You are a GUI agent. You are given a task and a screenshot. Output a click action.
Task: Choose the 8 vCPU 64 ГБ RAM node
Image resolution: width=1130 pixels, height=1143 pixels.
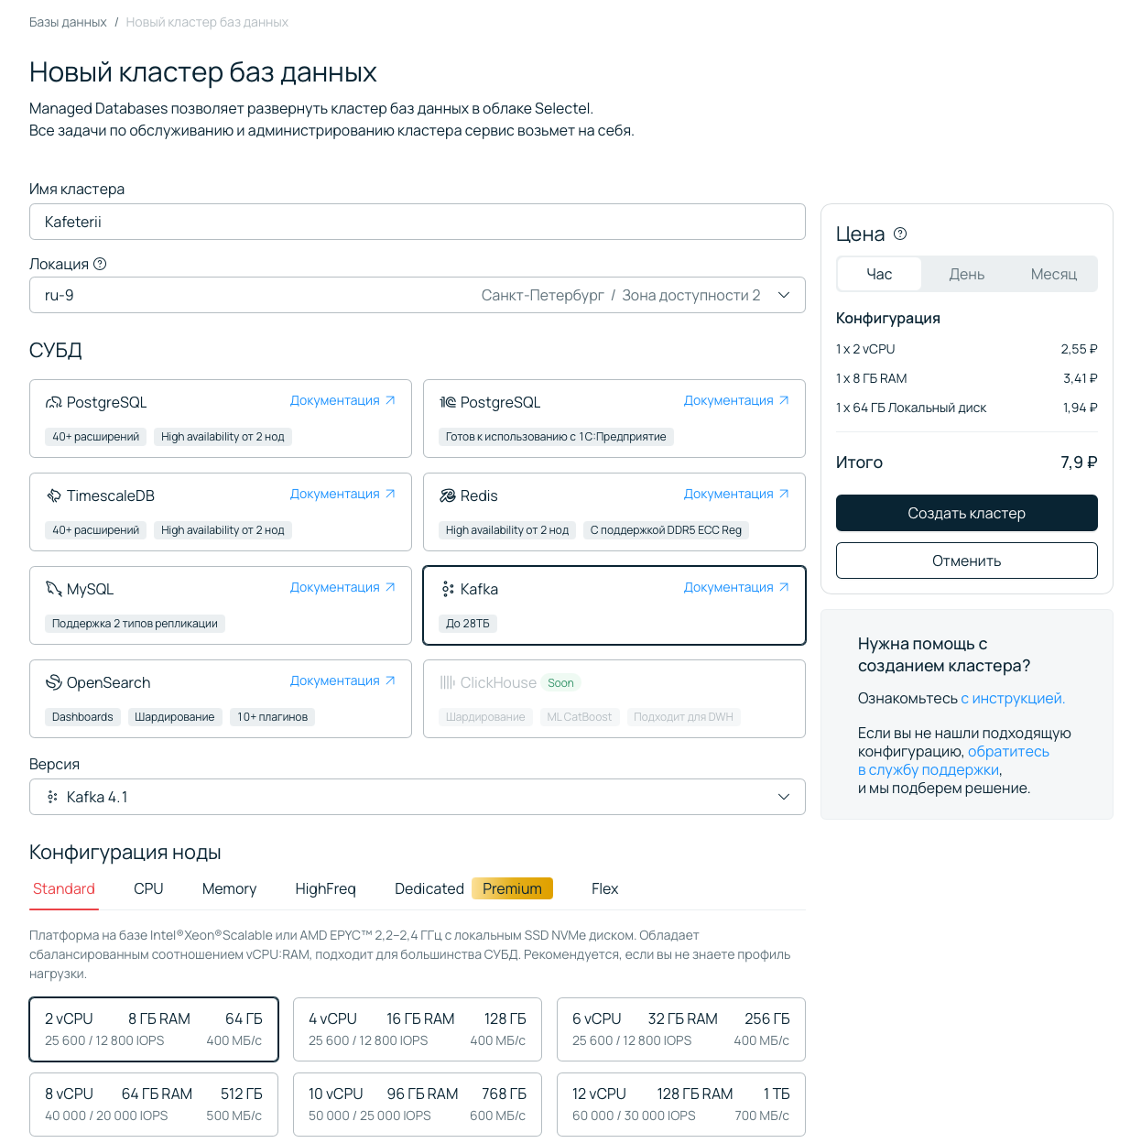[x=153, y=1104]
